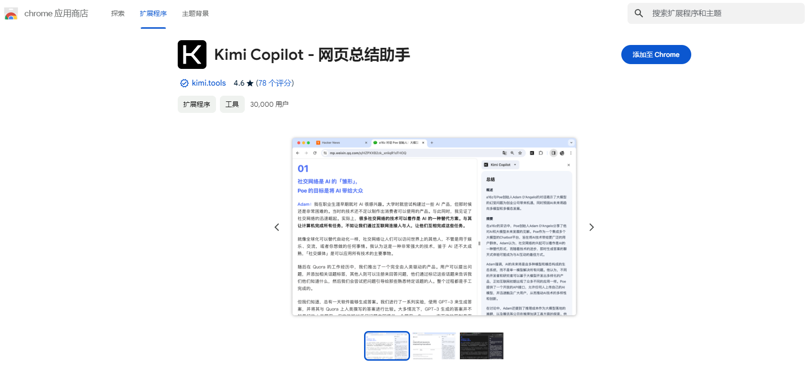811x376 pixels.
Task: Select the first screenshot thumbnail
Action: (387, 346)
